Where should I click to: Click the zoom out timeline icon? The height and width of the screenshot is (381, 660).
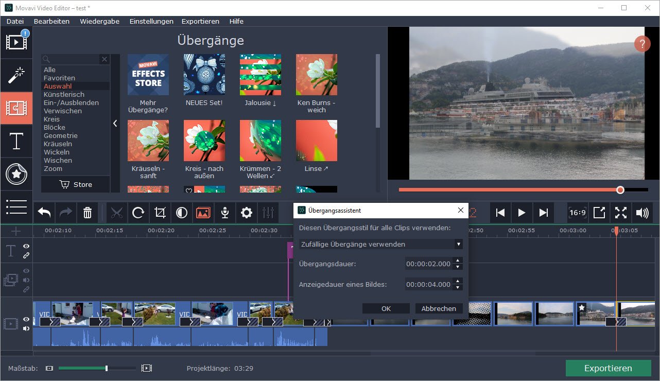tap(49, 368)
